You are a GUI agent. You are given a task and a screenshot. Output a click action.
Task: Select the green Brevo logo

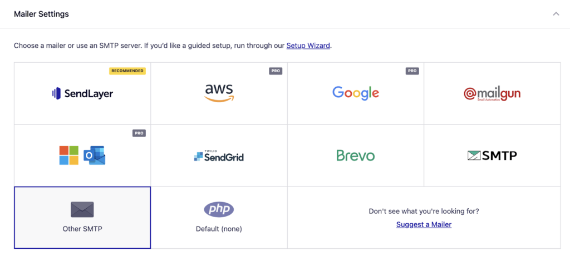356,155
